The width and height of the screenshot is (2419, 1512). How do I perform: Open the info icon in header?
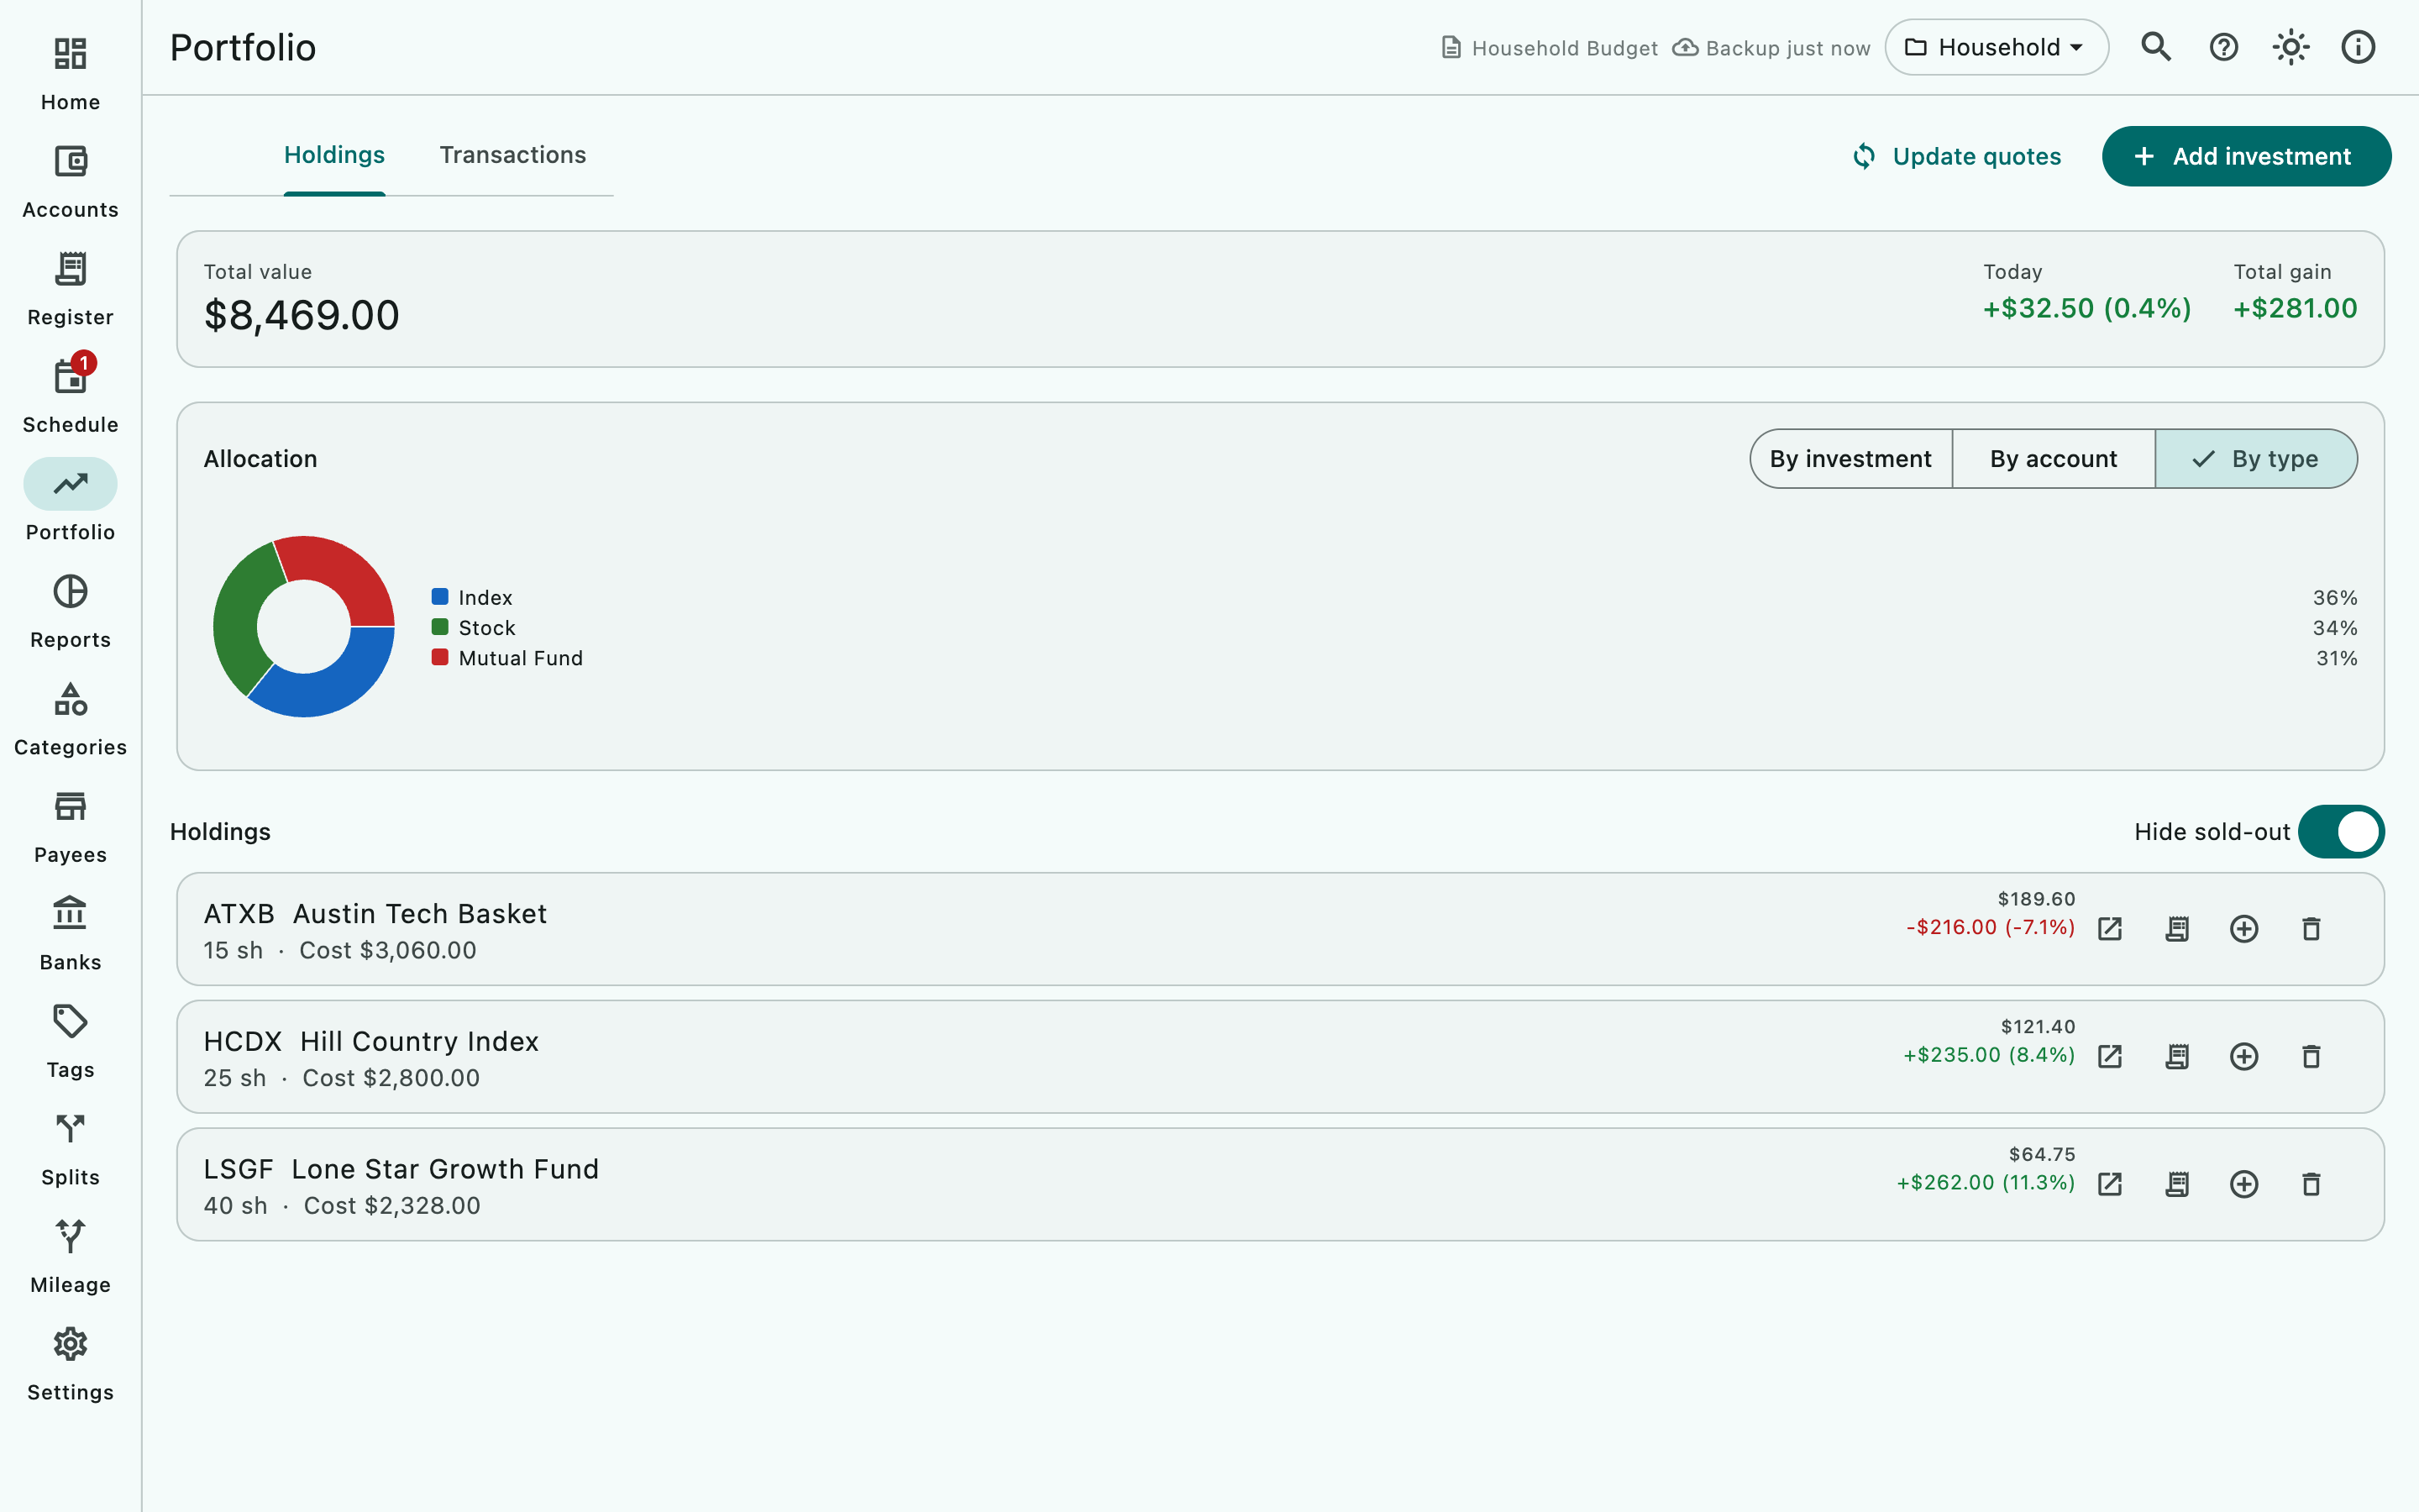2358,47
